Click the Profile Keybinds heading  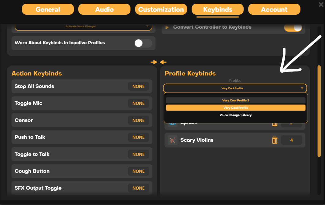tap(190, 73)
